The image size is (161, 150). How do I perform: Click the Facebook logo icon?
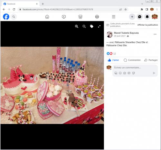pyautogui.click(x=6, y=17)
